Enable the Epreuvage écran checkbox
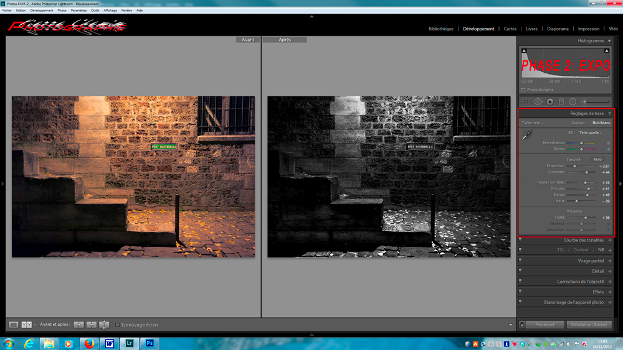 pos(117,325)
